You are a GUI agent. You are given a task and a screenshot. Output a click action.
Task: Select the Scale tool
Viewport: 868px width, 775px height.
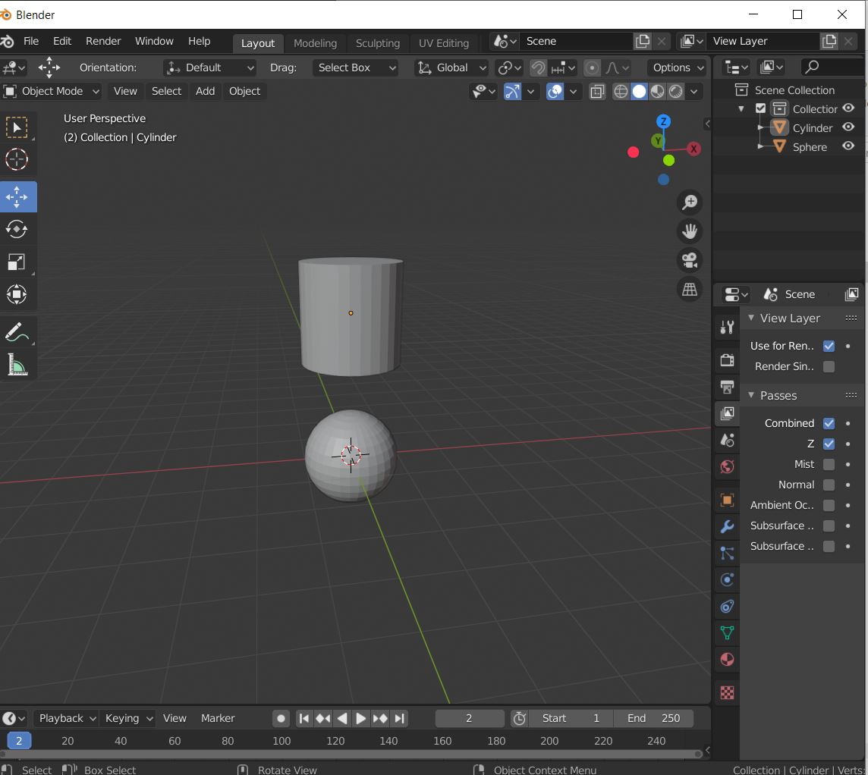click(17, 262)
